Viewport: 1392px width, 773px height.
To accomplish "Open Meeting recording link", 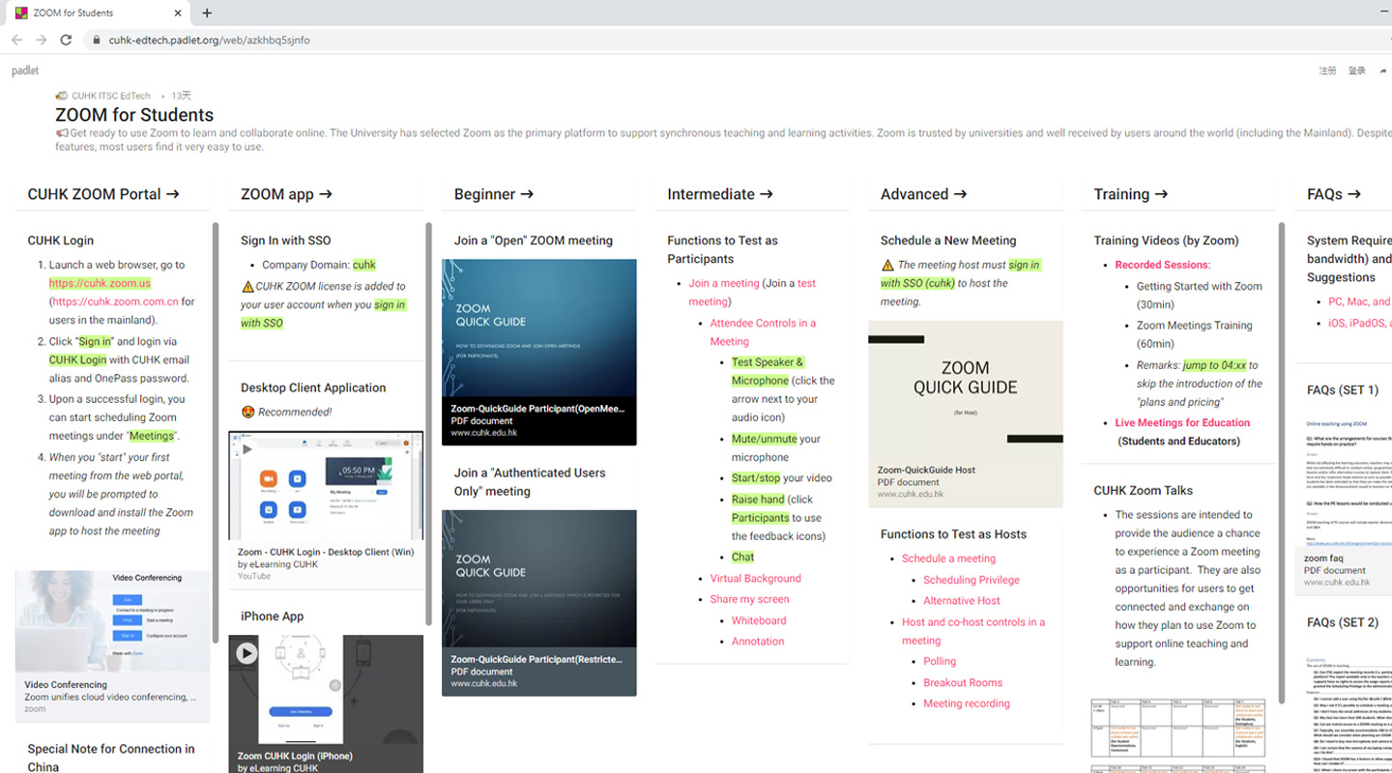I will click(967, 703).
